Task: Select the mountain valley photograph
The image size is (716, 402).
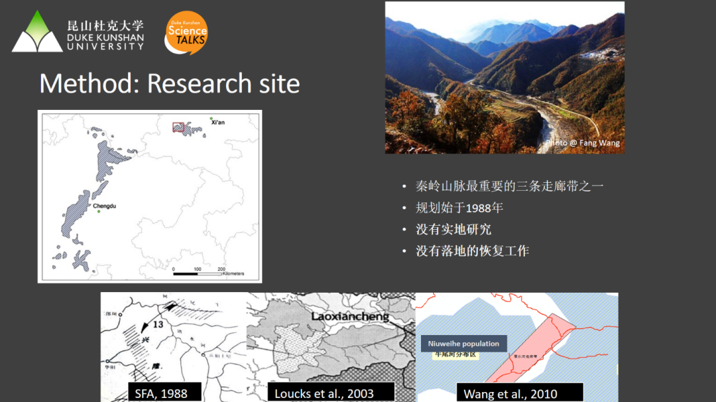Action: (x=504, y=77)
